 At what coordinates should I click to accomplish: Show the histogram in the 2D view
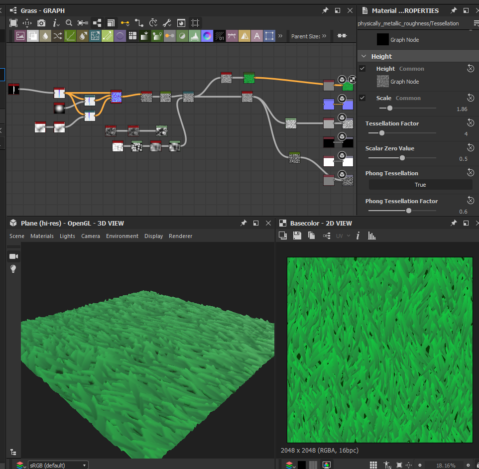tap(371, 235)
